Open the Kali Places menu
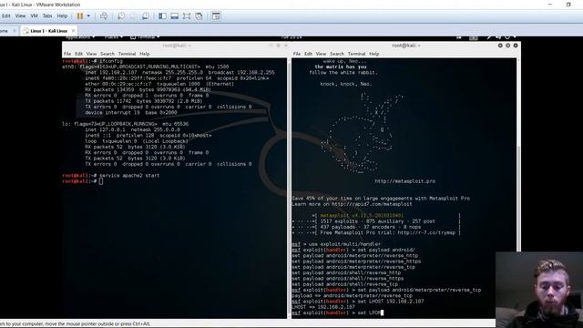This screenshot has height=328, width=583. (x=113, y=37)
